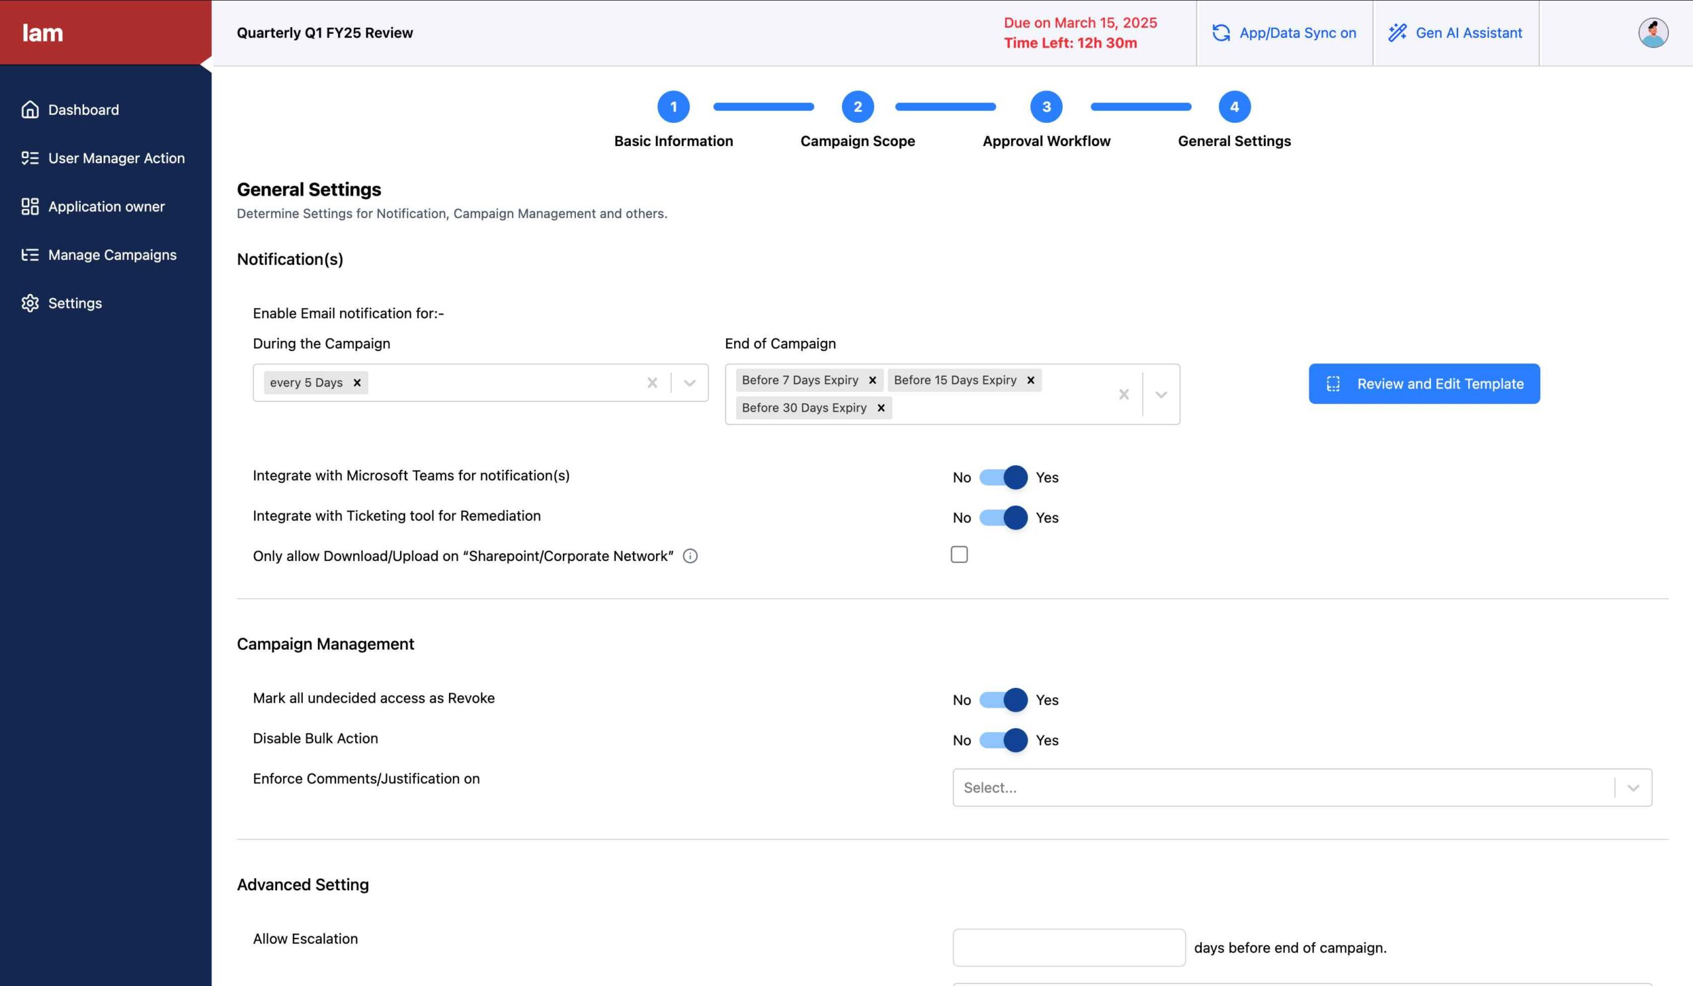Screen dimensions: 1693x986
Task: Toggle Microsoft Teams notification integration switch
Action: click(x=1003, y=477)
